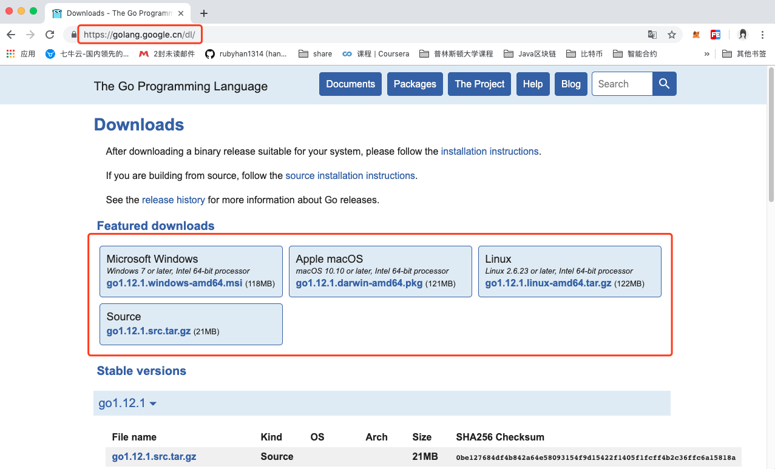Click the bookmark star icon

[x=672, y=35]
